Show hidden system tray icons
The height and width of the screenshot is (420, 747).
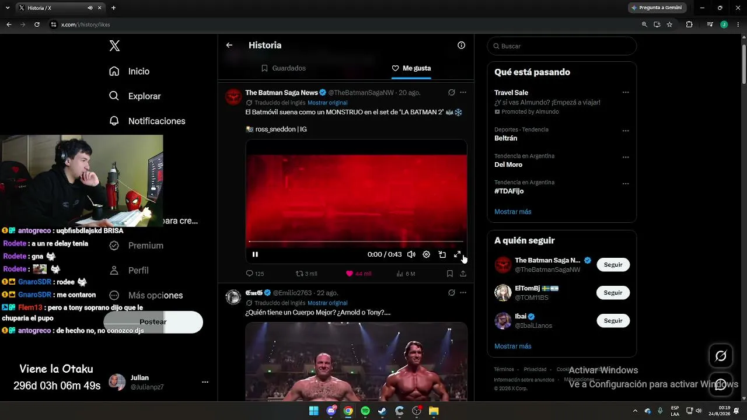pos(635,411)
